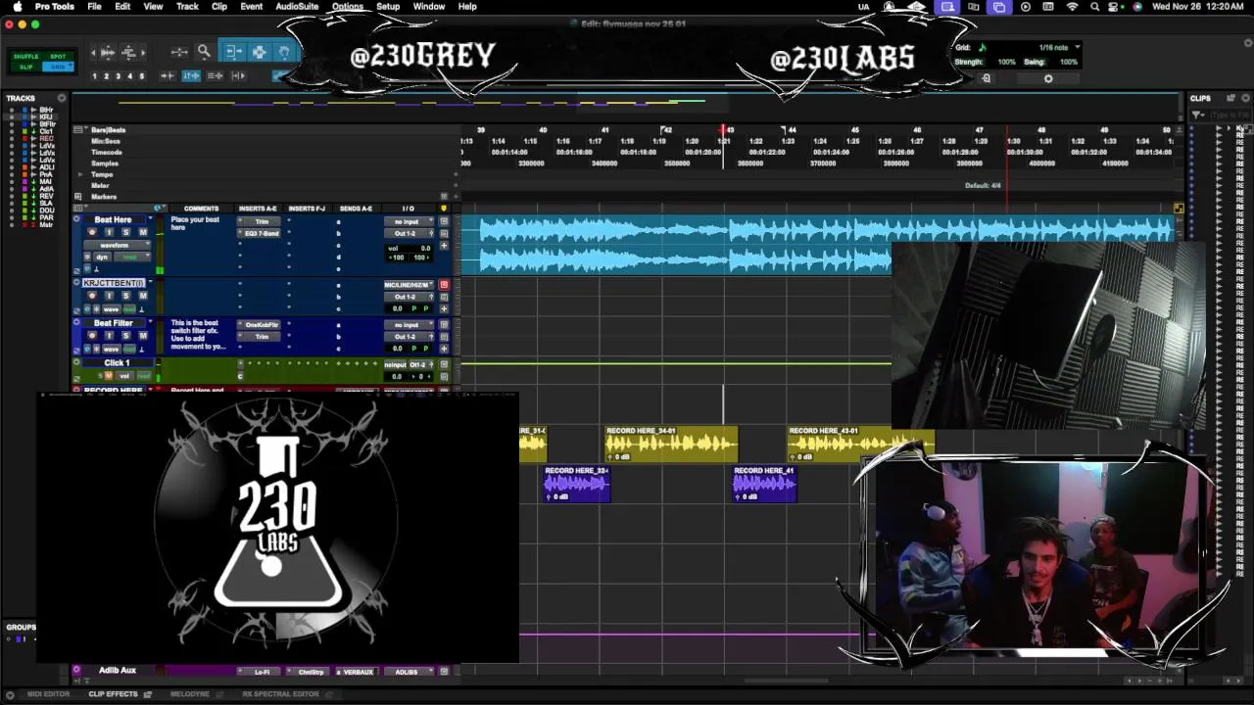Toggle mute on Click 1 track
The image size is (1254, 705).
109,376
